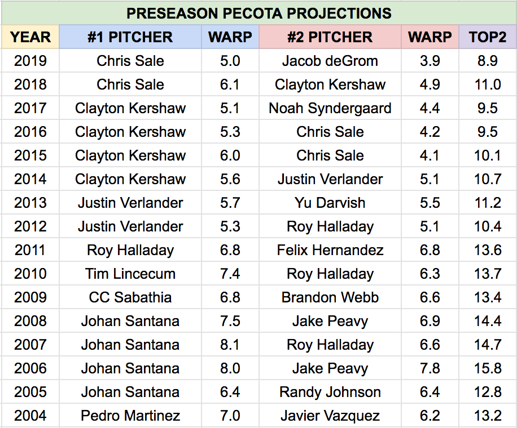Image resolution: width=517 pixels, height=428 pixels.
Task: Click the Noah Syndergaard cell
Action: tap(330, 108)
